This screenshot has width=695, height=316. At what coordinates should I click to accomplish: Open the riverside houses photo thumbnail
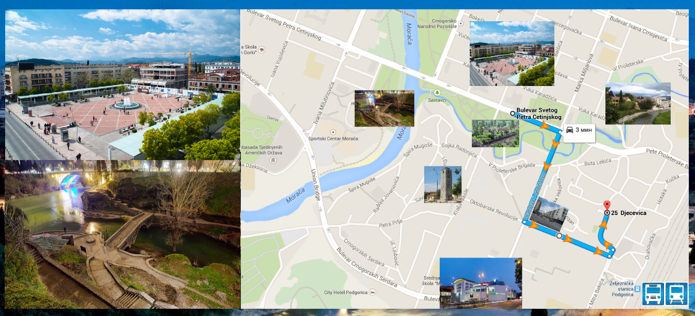click(638, 104)
